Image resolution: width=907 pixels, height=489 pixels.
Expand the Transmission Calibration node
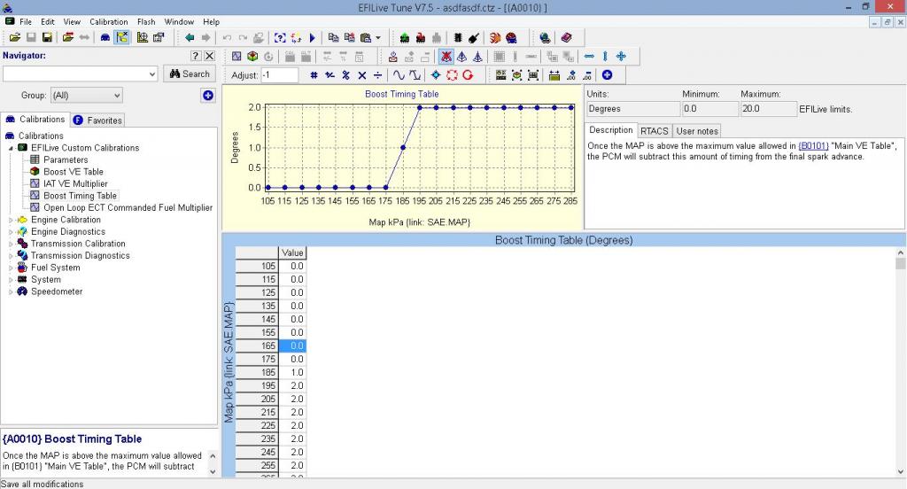click(x=11, y=244)
